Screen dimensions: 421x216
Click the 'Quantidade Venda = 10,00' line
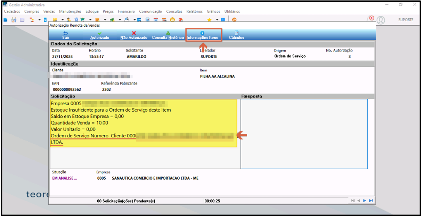click(x=79, y=123)
